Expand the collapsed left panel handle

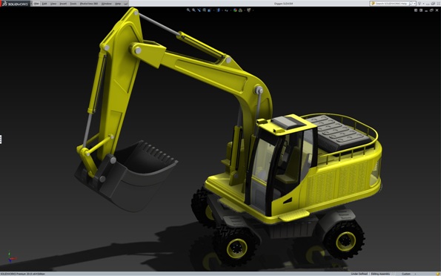point(1,139)
